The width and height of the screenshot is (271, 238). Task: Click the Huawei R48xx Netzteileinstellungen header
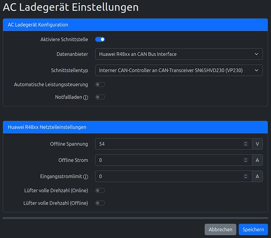coord(135,127)
